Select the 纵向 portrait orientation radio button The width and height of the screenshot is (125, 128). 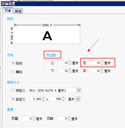point(13,63)
